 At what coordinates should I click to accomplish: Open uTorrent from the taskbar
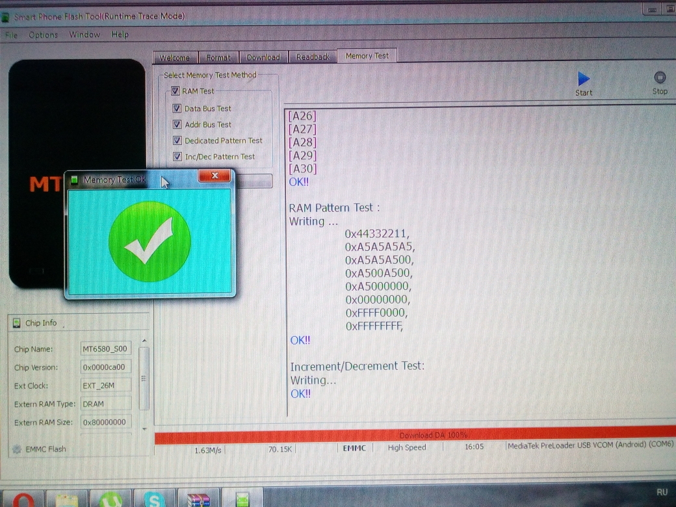[110, 499]
